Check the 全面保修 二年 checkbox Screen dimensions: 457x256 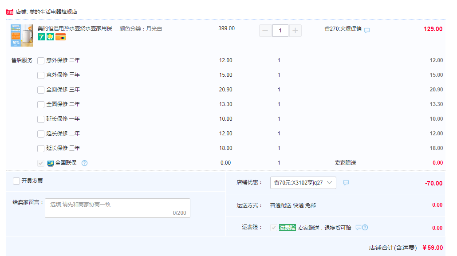coord(41,104)
